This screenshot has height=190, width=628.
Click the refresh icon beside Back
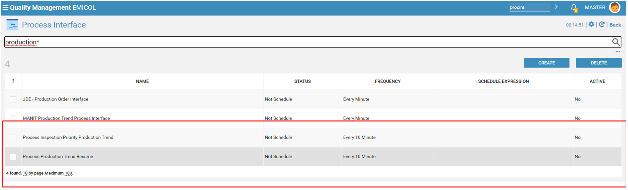click(x=602, y=24)
